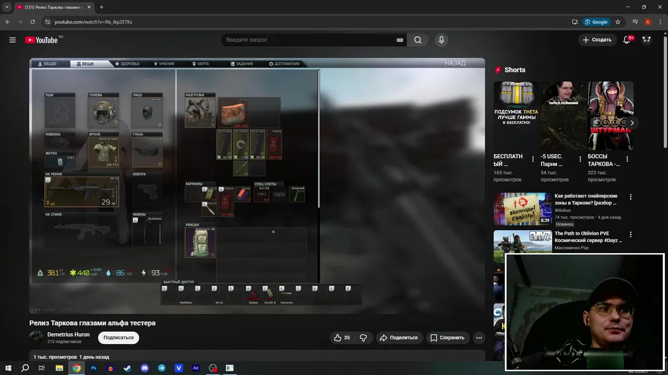The height and width of the screenshot is (375, 668).
Task: Open Как работают снайперские зоны title
Action: pyautogui.click(x=586, y=199)
